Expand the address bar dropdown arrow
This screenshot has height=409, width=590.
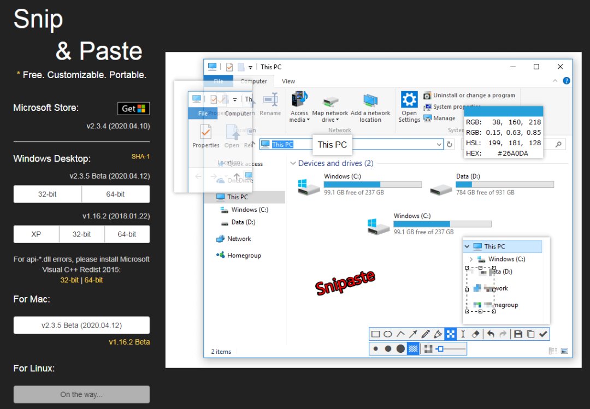coord(439,144)
